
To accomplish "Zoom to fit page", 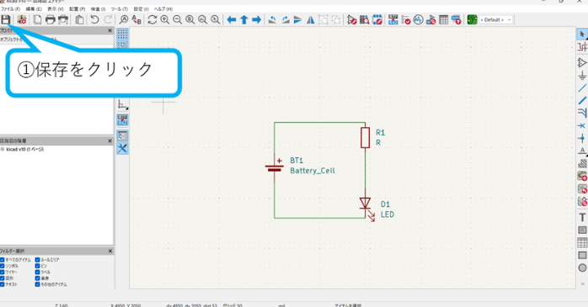I will [190, 19].
